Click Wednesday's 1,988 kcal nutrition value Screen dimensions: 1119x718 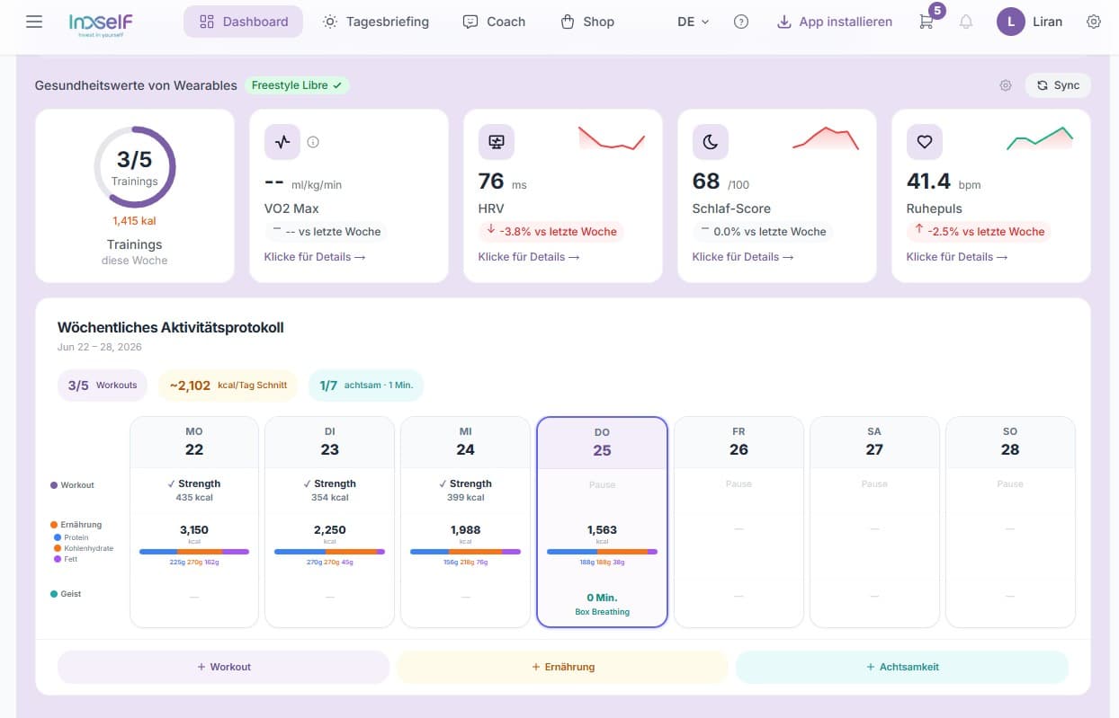click(x=465, y=530)
